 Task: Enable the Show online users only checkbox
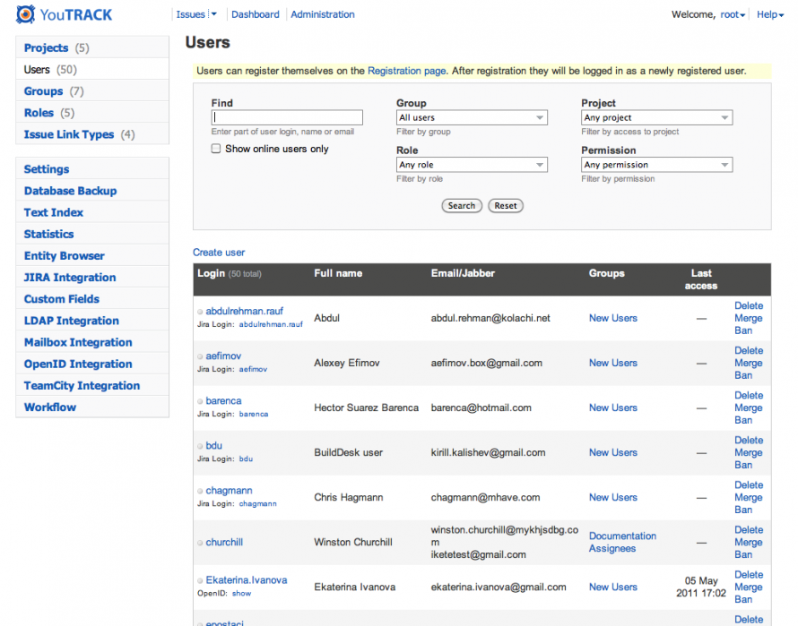coord(213,149)
